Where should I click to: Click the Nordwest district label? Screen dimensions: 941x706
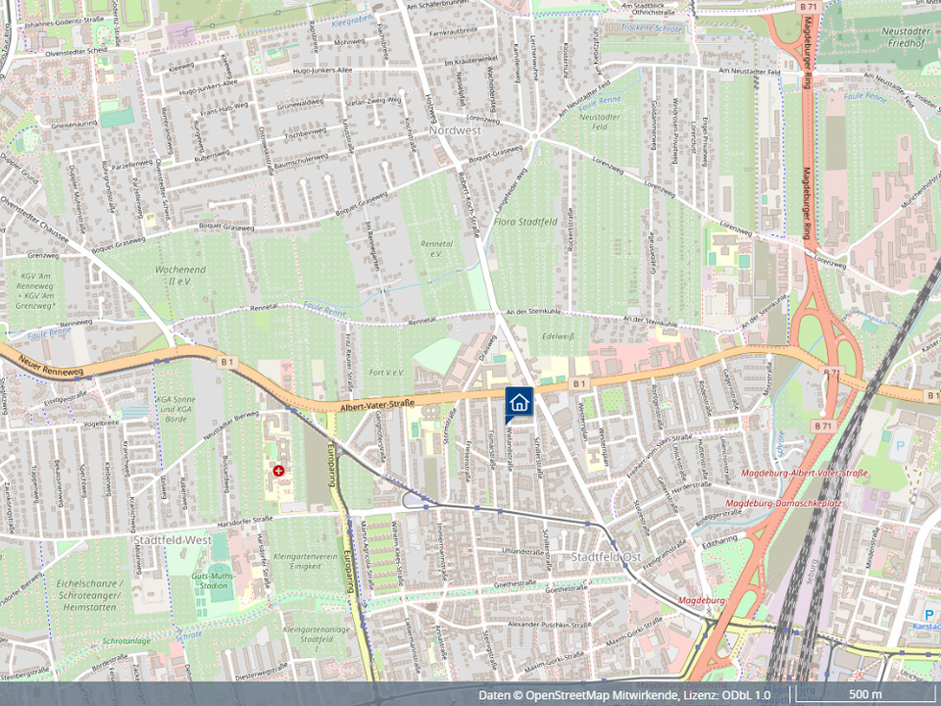pos(454,129)
